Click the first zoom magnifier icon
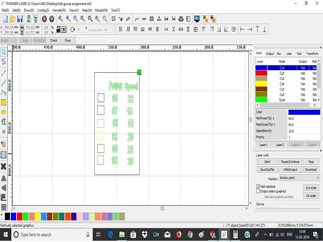 click(61, 19)
